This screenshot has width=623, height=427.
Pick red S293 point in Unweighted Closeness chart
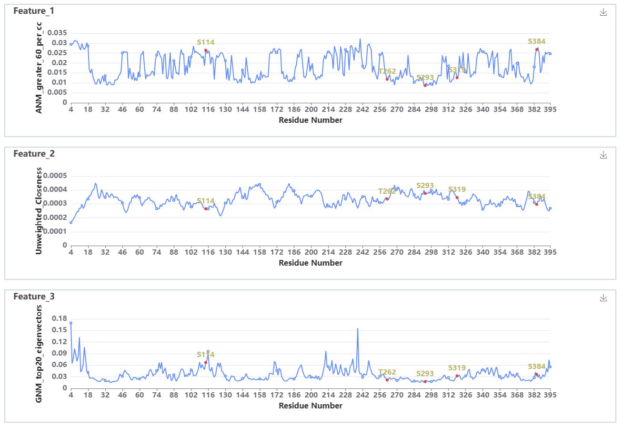tap(425, 193)
